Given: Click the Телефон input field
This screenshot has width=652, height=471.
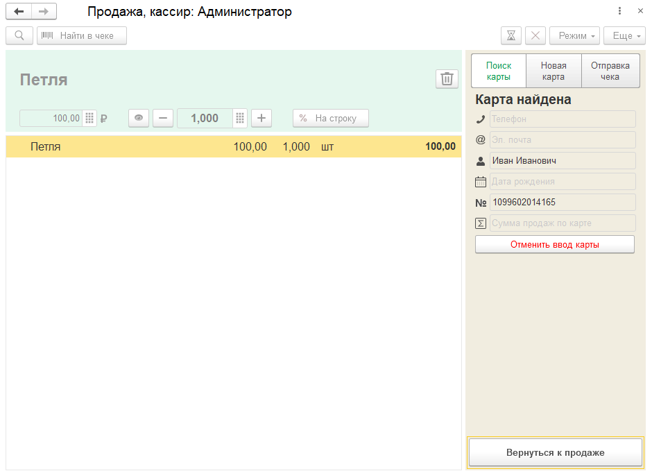Looking at the screenshot, I should [x=562, y=119].
